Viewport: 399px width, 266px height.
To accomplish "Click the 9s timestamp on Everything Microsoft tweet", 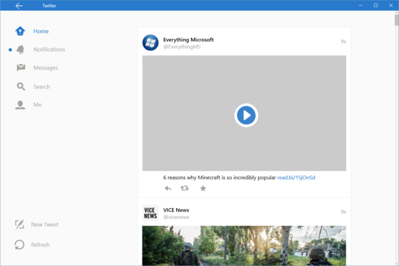I will (343, 41).
